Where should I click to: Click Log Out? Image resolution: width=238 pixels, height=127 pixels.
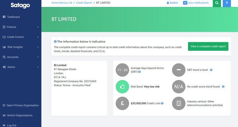(12, 125)
